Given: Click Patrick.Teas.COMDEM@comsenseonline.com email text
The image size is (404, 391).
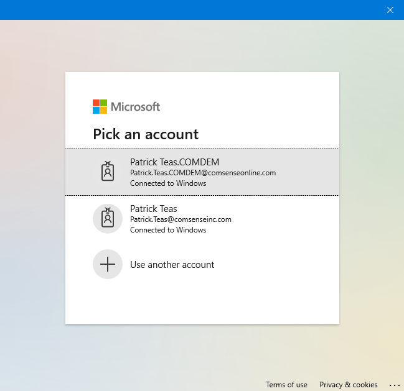Looking at the screenshot, I should tap(203, 173).
